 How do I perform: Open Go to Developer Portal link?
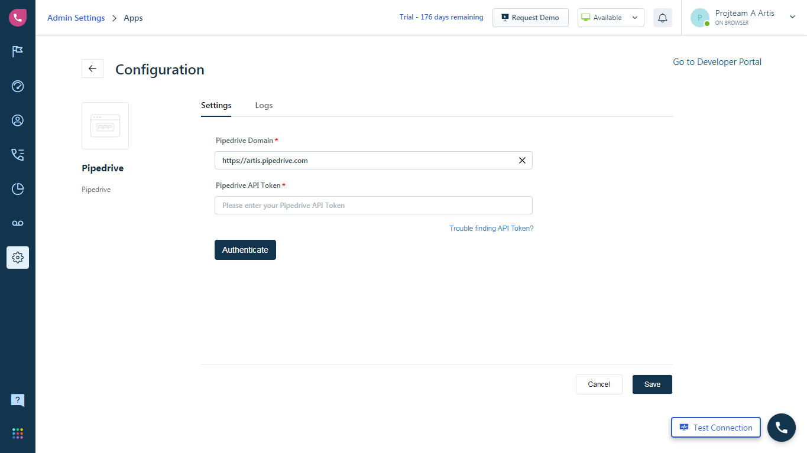pos(717,62)
